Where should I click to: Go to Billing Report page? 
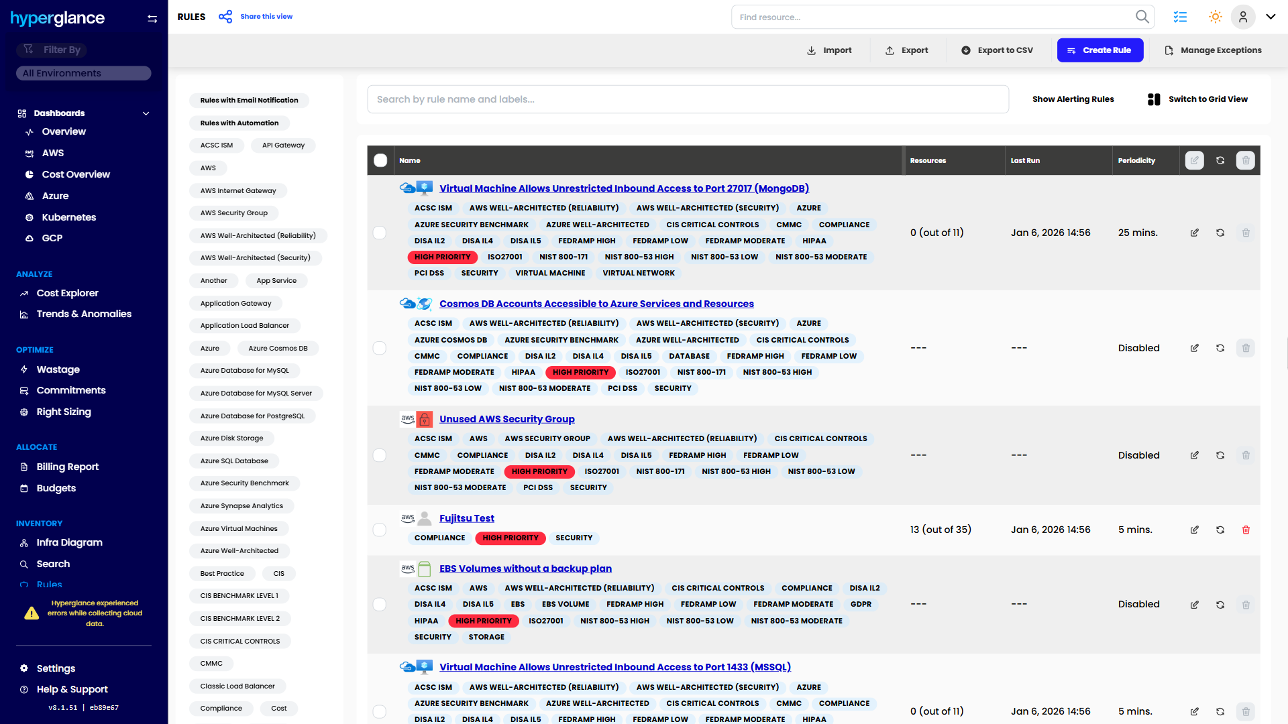click(x=67, y=467)
